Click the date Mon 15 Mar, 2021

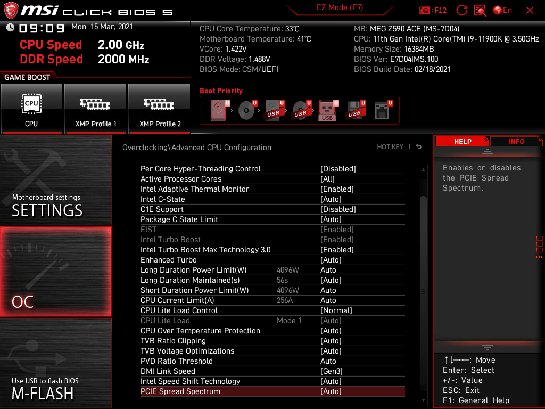[102, 27]
